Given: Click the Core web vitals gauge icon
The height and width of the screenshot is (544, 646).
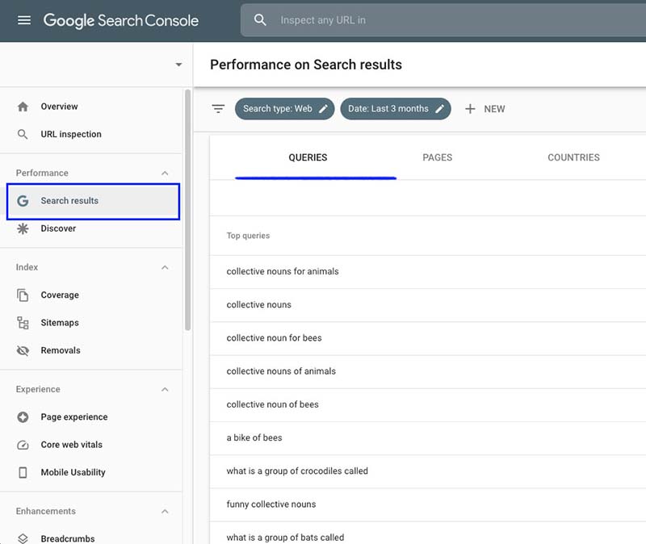Looking at the screenshot, I should [23, 445].
